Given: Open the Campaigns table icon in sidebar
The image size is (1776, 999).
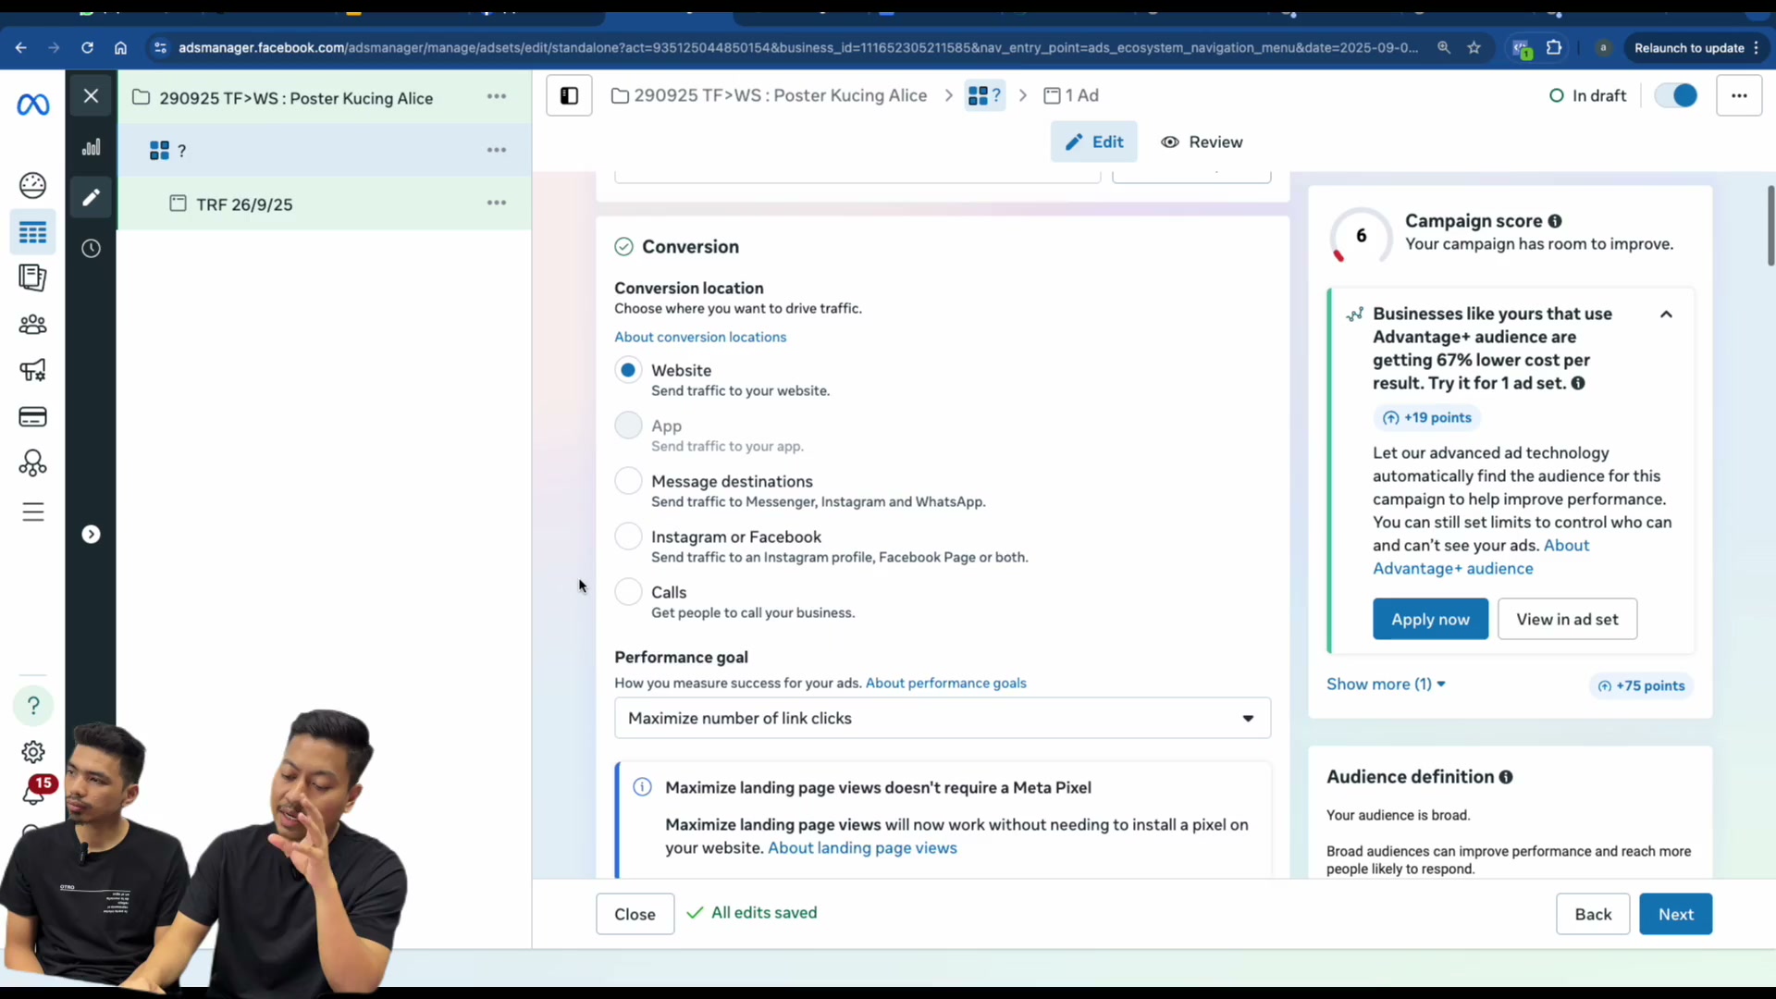Looking at the screenshot, I should click(33, 232).
